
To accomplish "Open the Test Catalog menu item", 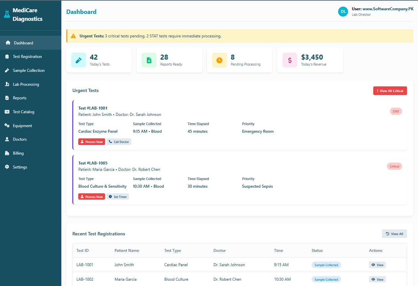I will pyautogui.click(x=24, y=112).
